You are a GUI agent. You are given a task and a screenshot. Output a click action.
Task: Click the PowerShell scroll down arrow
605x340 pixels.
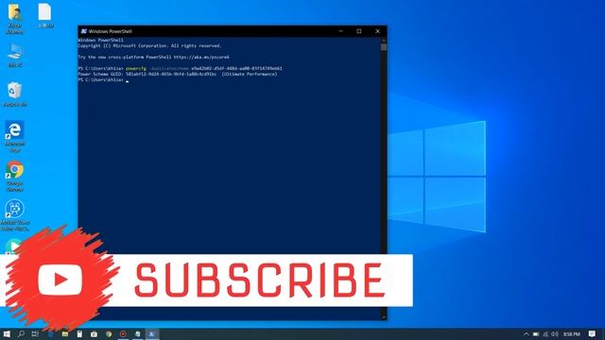tap(384, 317)
